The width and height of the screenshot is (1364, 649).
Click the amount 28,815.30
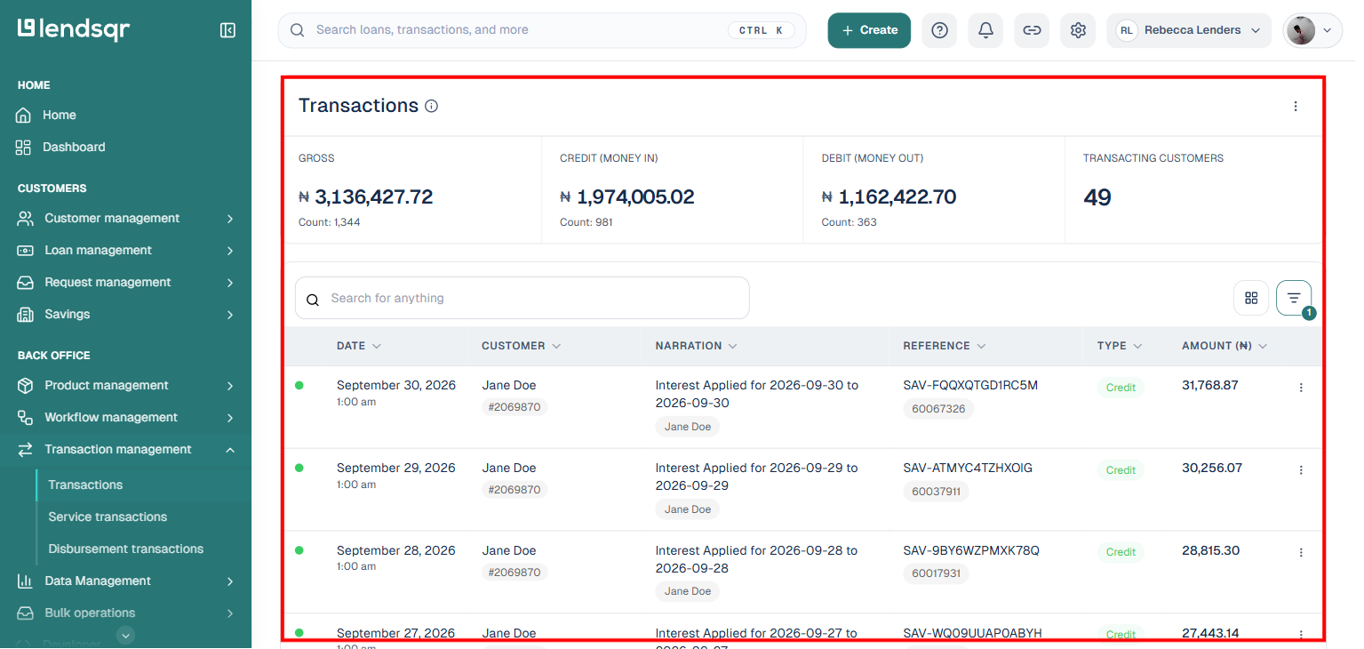1210,550
